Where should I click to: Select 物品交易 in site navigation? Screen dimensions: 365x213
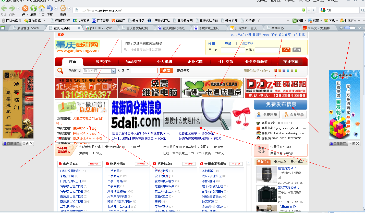(134, 62)
